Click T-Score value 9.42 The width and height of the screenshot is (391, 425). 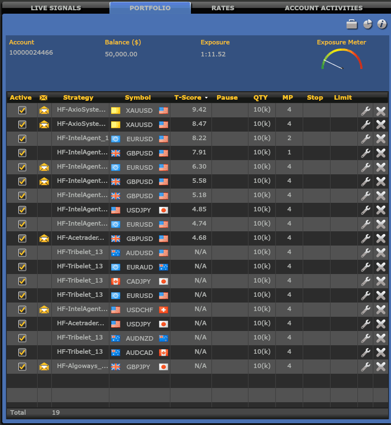coord(199,109)
